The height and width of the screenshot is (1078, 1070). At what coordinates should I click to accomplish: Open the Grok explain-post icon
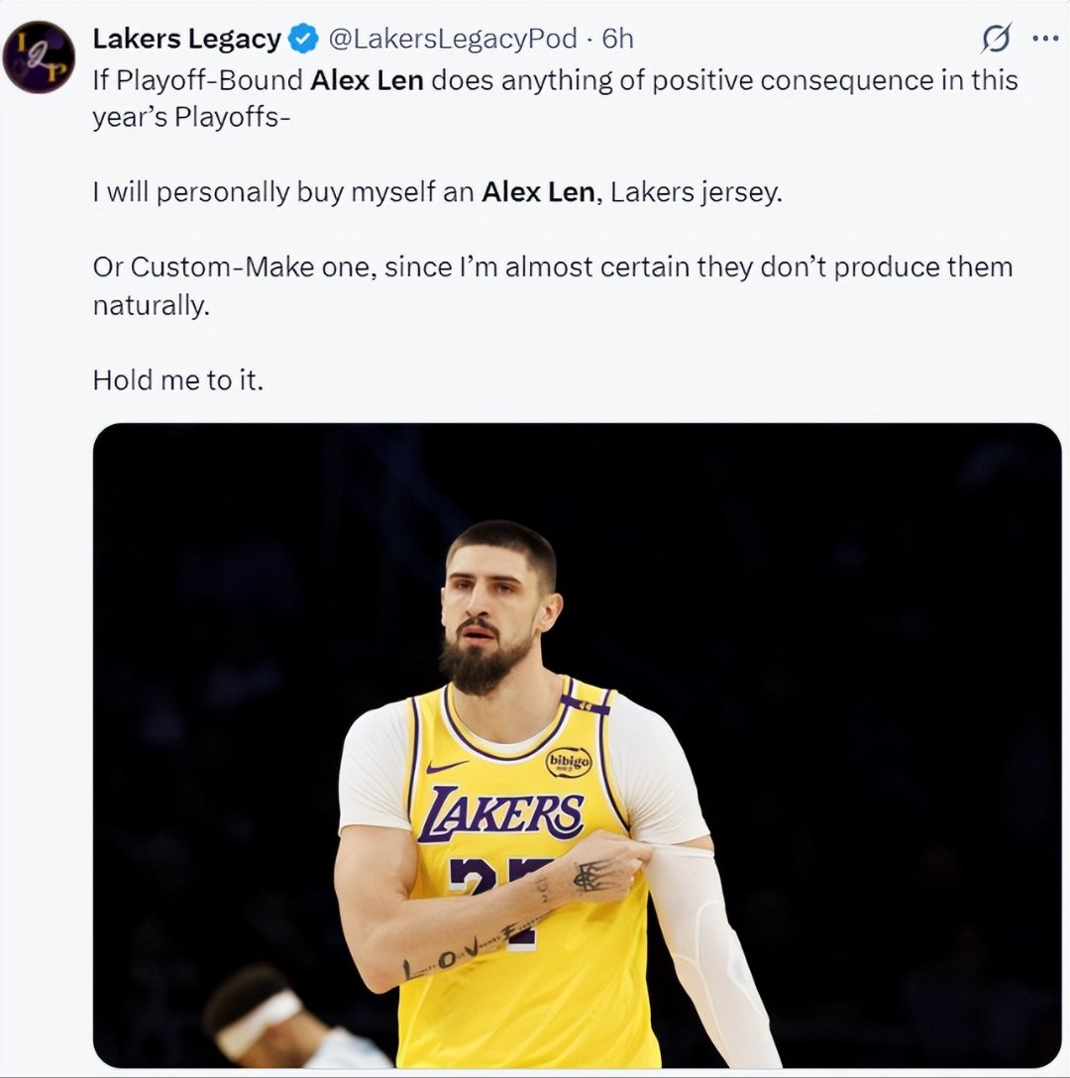coord(996,40)
